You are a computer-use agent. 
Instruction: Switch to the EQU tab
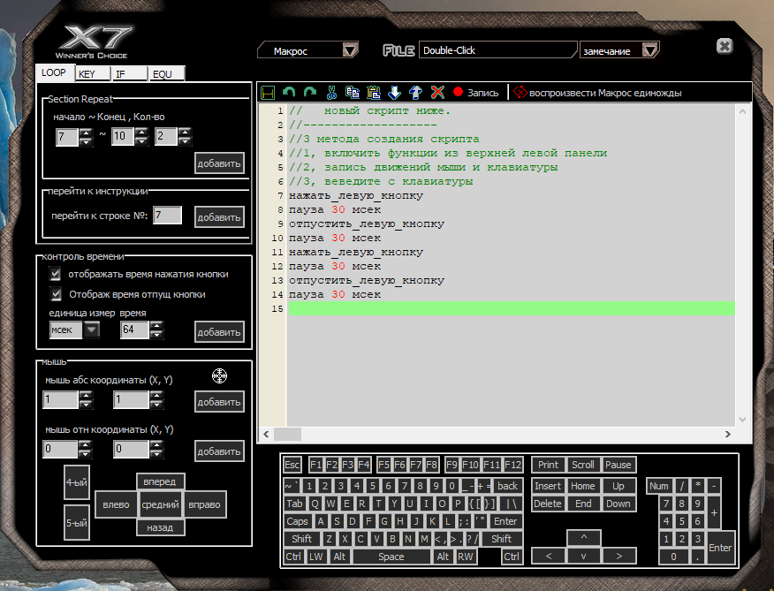click(163, 74)
